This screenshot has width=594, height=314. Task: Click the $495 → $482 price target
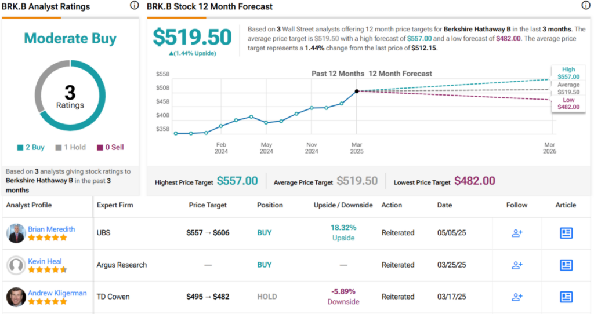pos(208,297)
